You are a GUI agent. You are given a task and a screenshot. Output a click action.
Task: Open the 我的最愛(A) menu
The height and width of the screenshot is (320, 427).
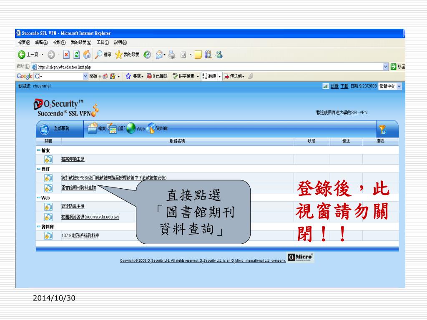[81, 42]
